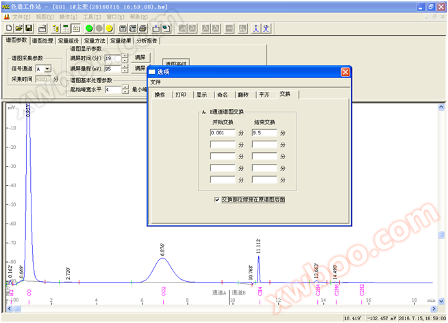The width and height of the screenshot is (448, 323).
Task: Click the calculator icon in toolbar
Action: coord(123,29)
